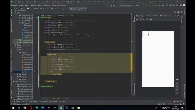Expand the drawable folder
This screenshot has width=195, height=110.
[18, 50]
